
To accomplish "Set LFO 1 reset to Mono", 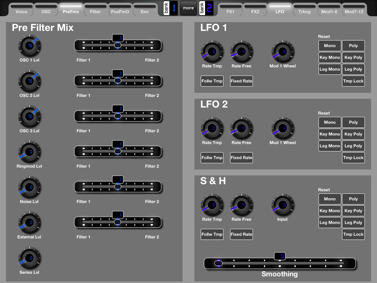I will click(x=330, y=46).
